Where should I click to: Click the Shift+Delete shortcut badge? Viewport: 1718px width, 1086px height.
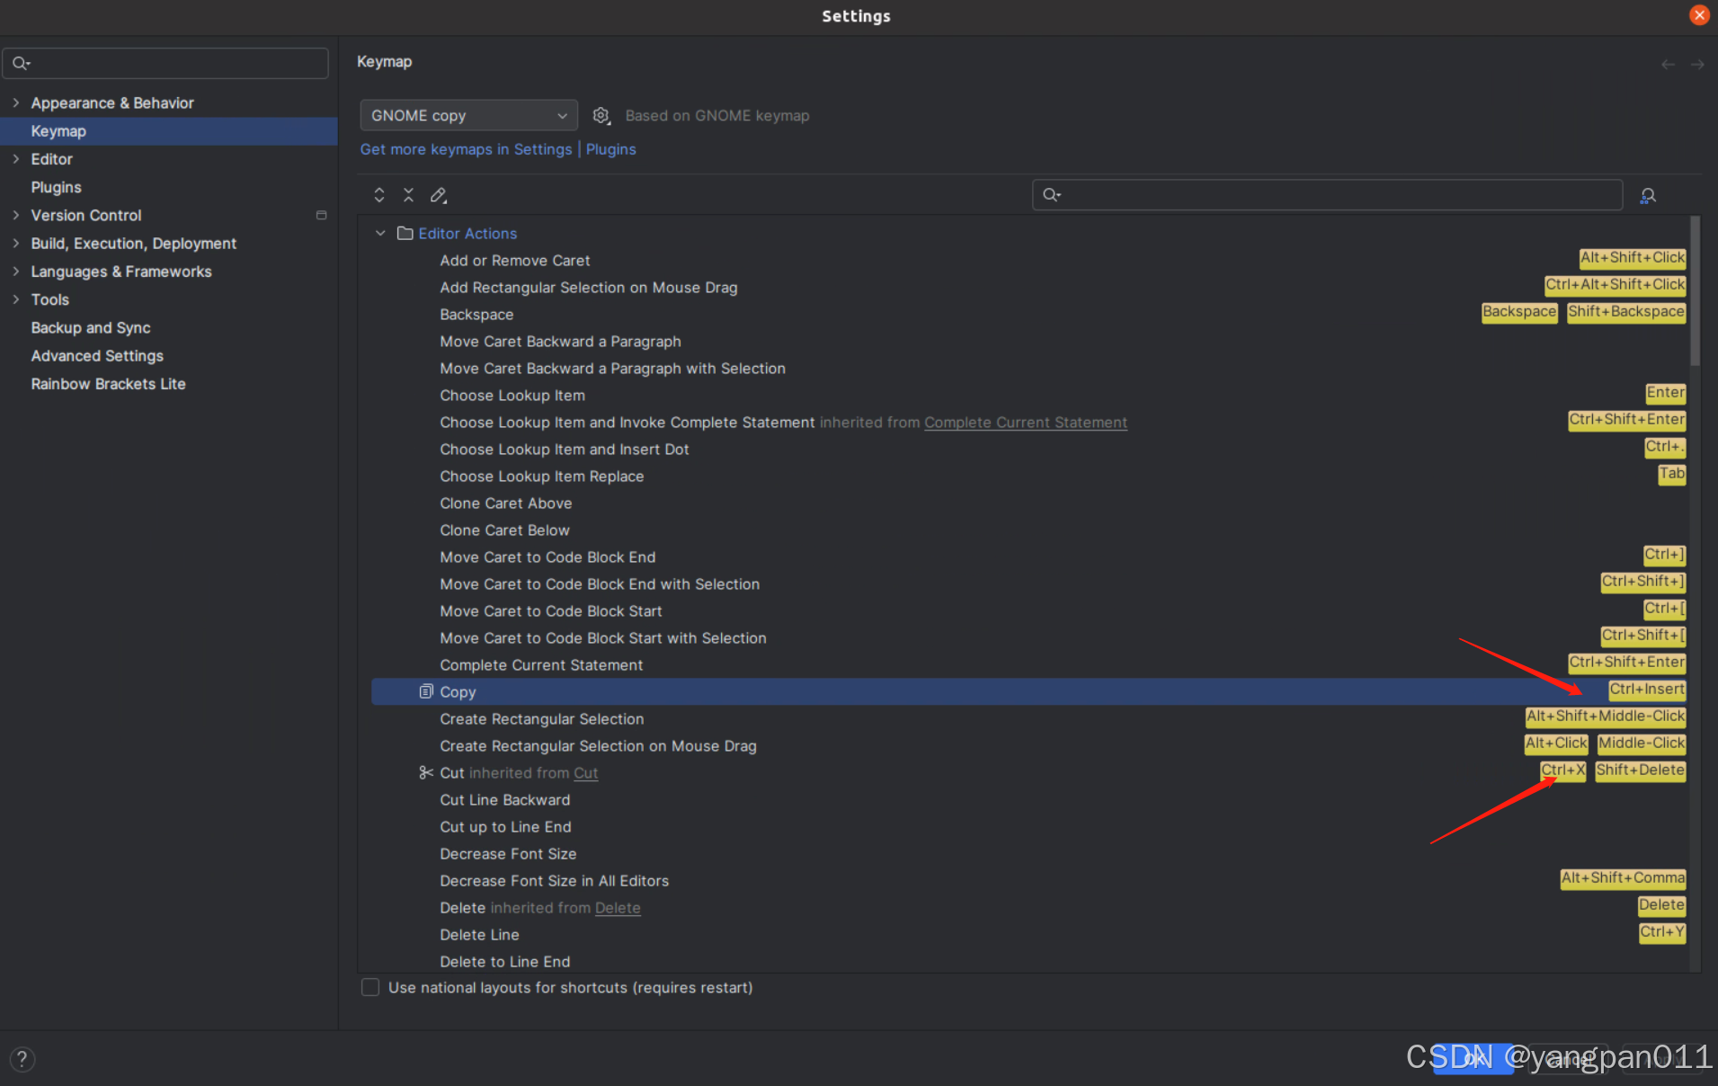click(1641, 770)
